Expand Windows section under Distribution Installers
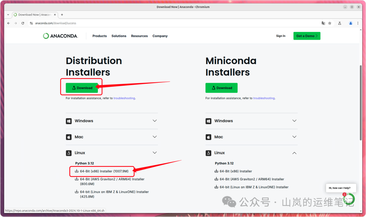 click(112, 121)
